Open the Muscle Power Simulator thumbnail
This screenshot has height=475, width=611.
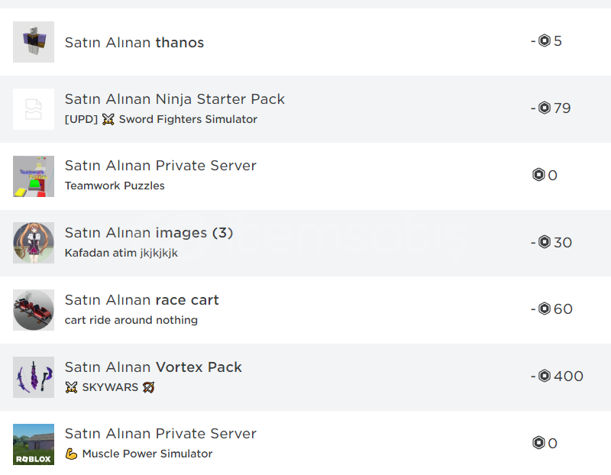[34, 444]
